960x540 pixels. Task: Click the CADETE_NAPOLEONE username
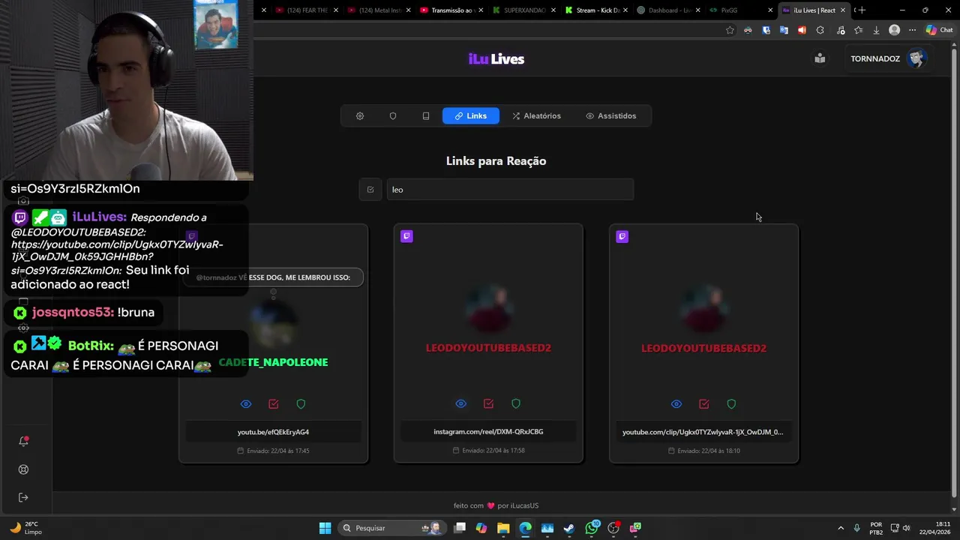click(273, 362)
